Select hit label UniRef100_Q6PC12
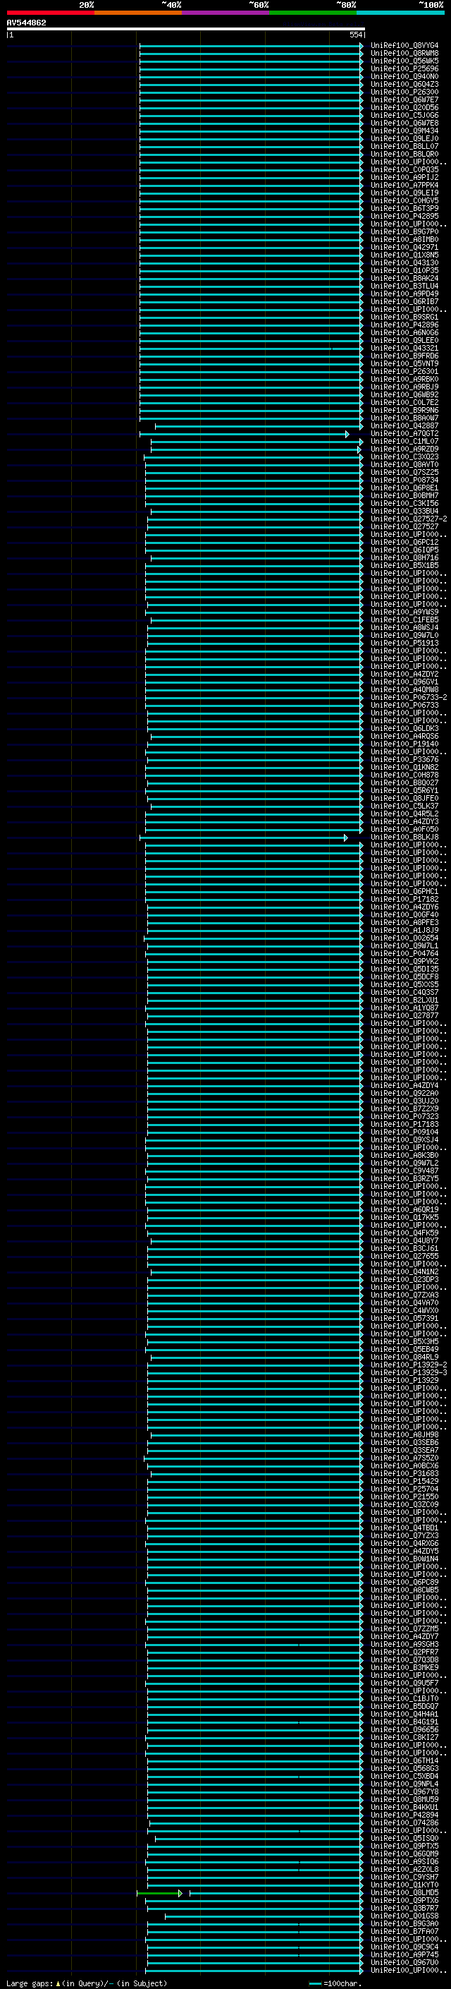Viewport: 451px width, 1989px height. (x=404, y=543)
